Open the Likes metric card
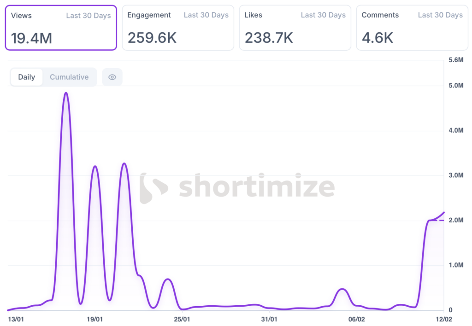Viewport: 472px width, 326px height. 295,28
